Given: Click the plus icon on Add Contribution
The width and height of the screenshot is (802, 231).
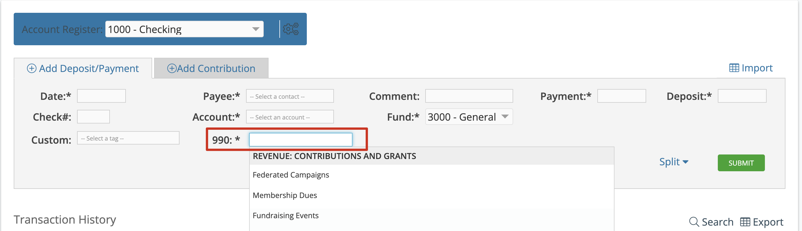Looking at the screenshot, I should click(172, 68).
